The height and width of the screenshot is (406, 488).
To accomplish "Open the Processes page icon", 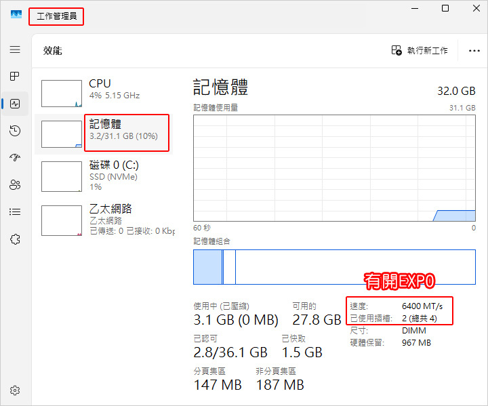I will 15,76.
